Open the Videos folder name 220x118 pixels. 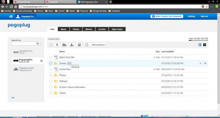click(62, 93)
